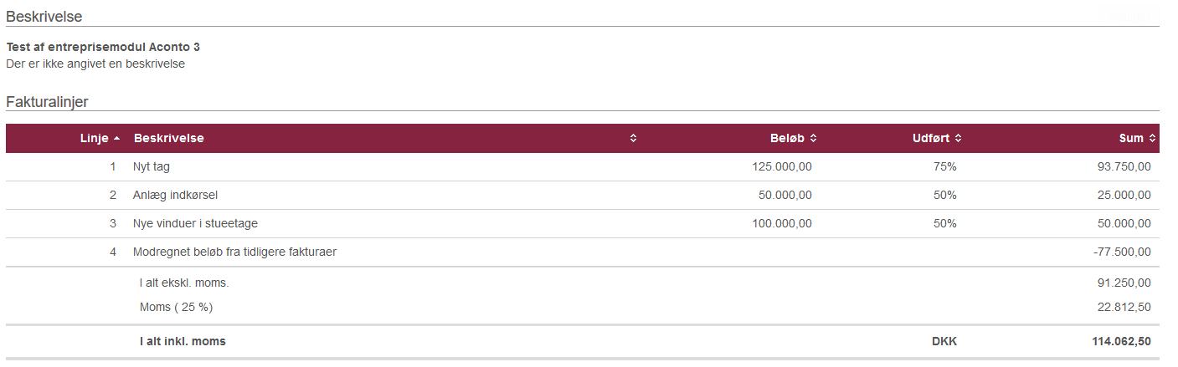Click the -77.500,00 sum value
The image size is (1178, 367).
[1122, 252]
